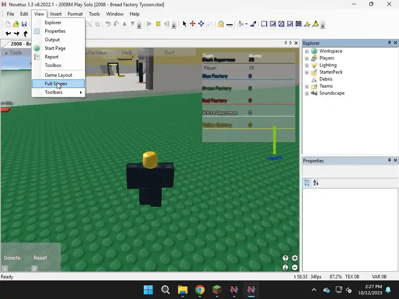Pause the simulation with the yellow pause icon
The image size is (399, 299).
(x=158, y=24)
